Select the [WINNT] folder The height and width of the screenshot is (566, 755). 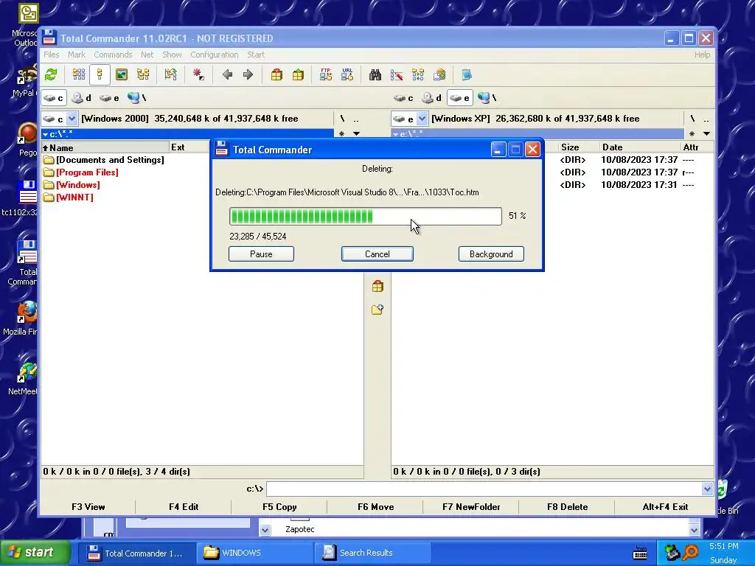click(x=74, y=198)
